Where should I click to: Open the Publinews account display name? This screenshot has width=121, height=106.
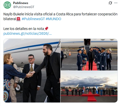click(21, 3)
